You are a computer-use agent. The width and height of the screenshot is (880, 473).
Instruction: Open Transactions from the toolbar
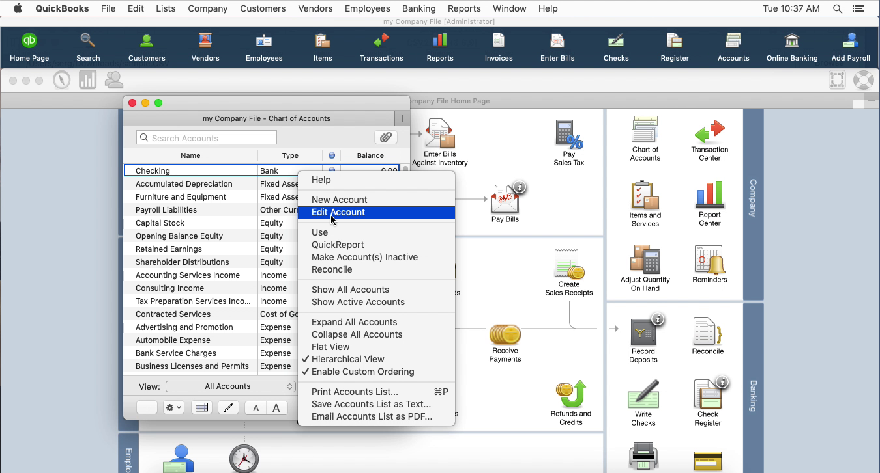[381, 47]
